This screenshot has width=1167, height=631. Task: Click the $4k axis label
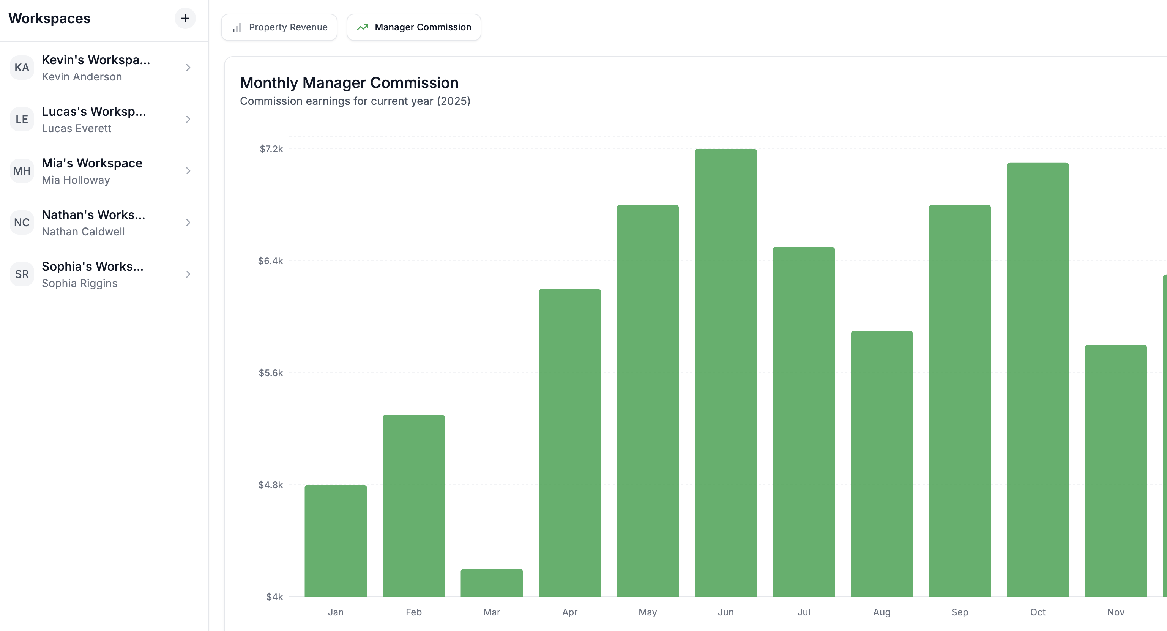(274, 597)
